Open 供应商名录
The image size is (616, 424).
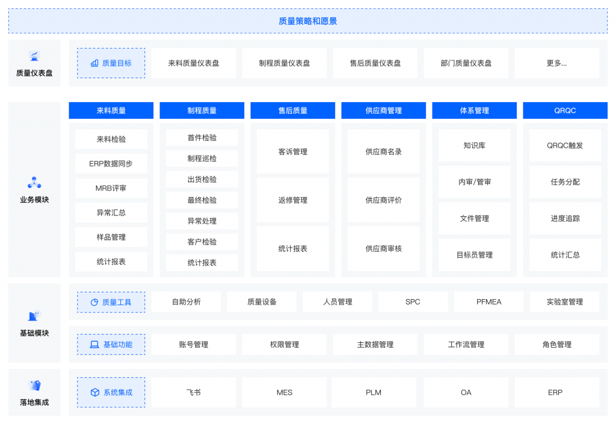383,152
